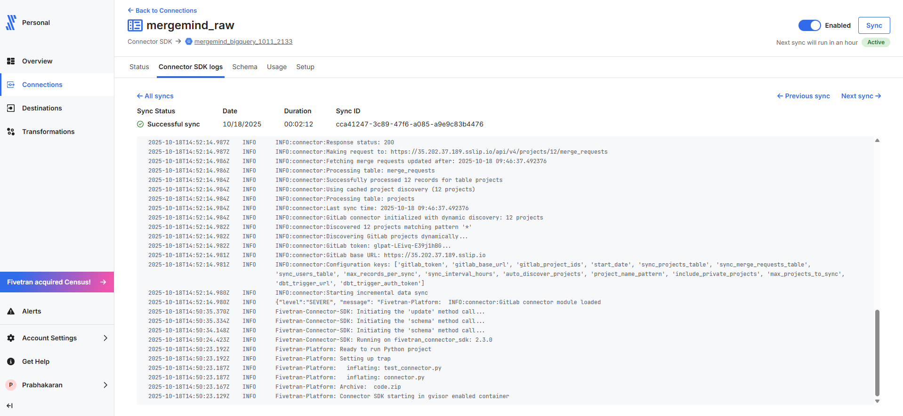
Task: Open the Usage tab
Action: pyautogui.click(x=277, y=67)
